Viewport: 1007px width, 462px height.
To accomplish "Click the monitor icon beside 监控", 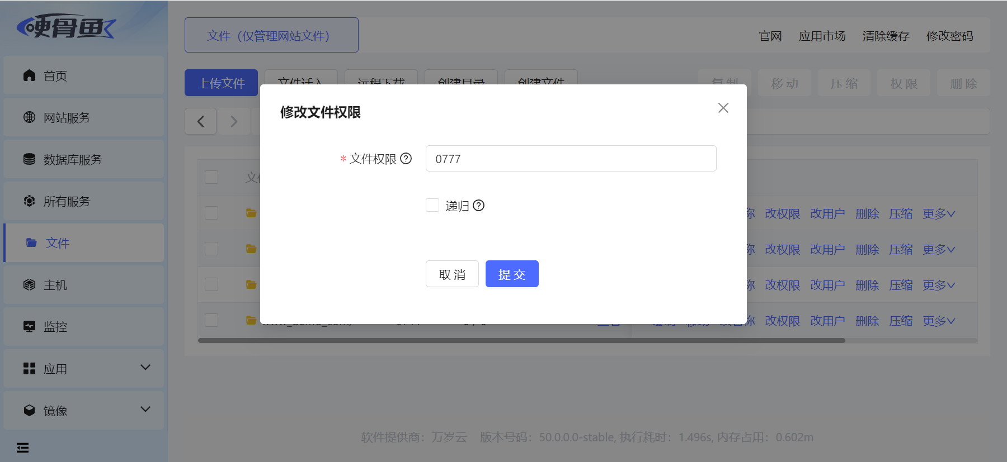I will pyautogui.click(x=29, y=327).
